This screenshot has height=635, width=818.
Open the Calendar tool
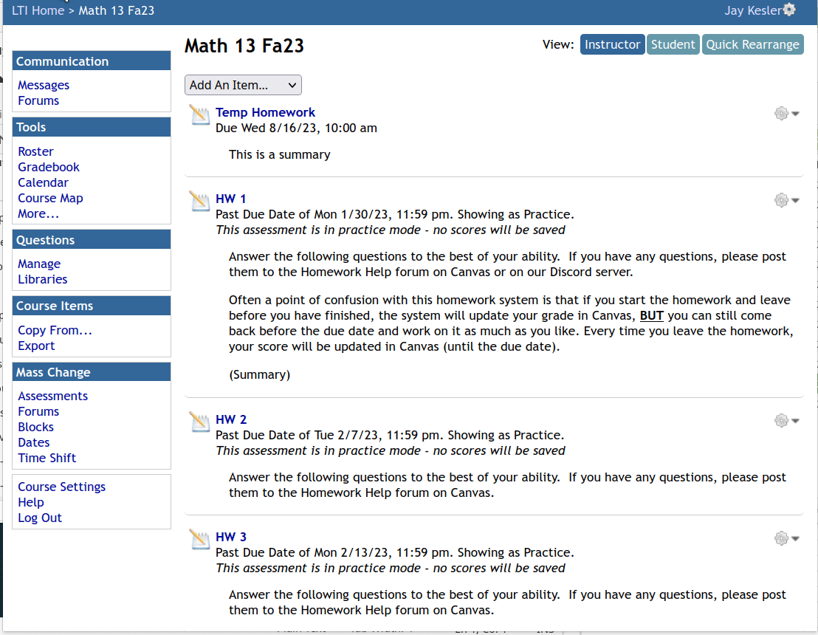pos(43,182)
